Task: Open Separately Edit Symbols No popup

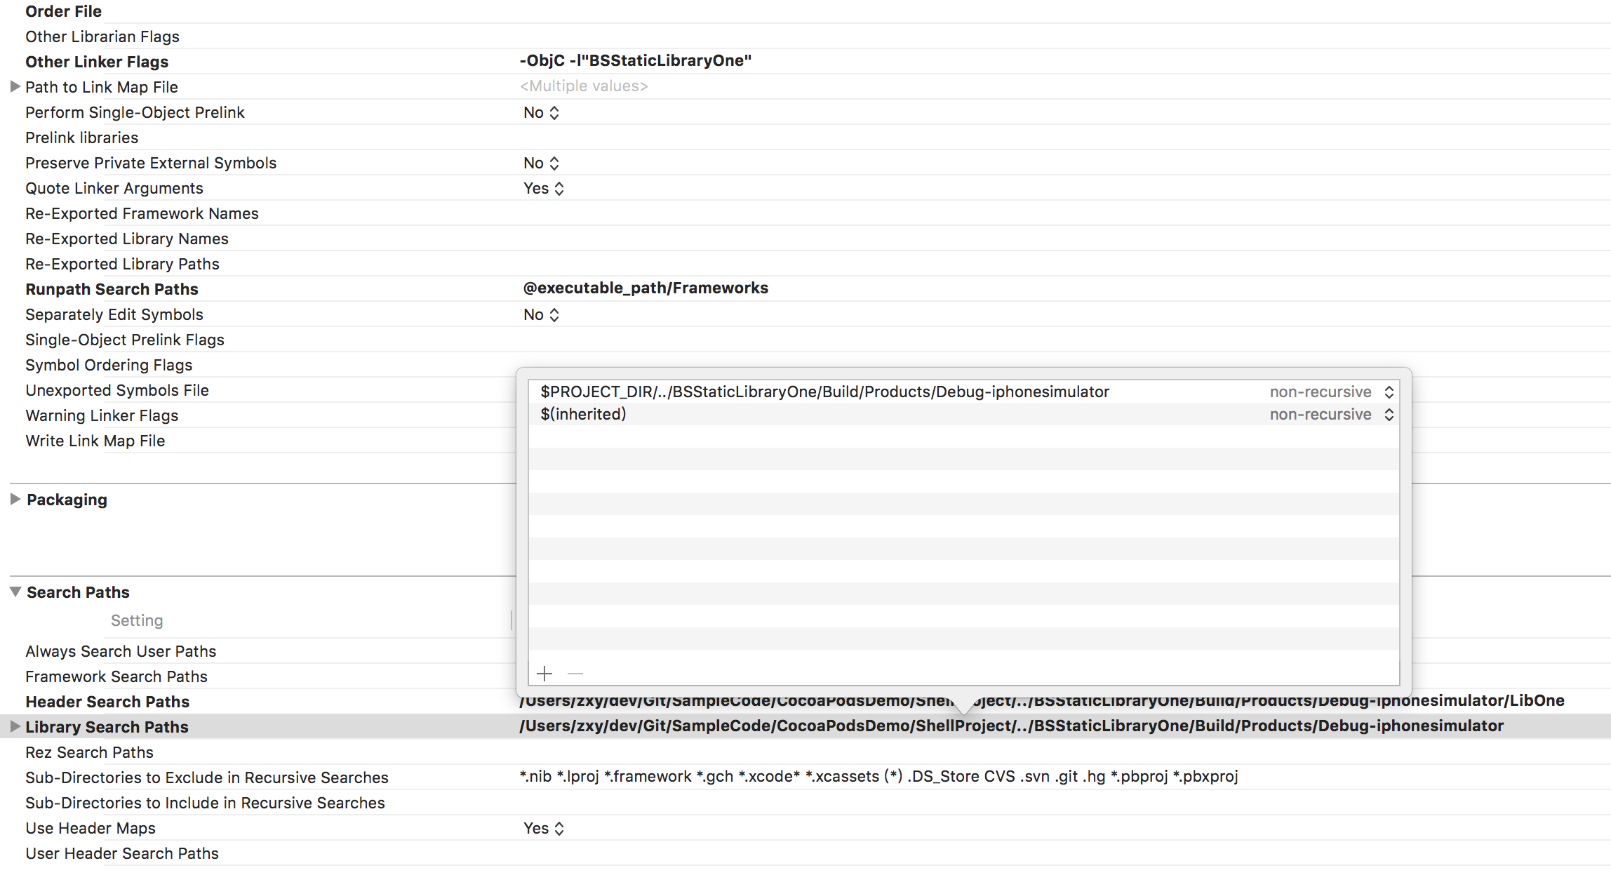Action: pyautogui.click(x=541, y=314)
